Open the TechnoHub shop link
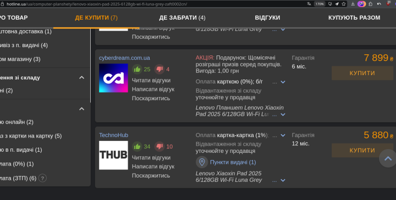Image resolution: width=396 pixels, height=200 pixels. coord(113,135)
